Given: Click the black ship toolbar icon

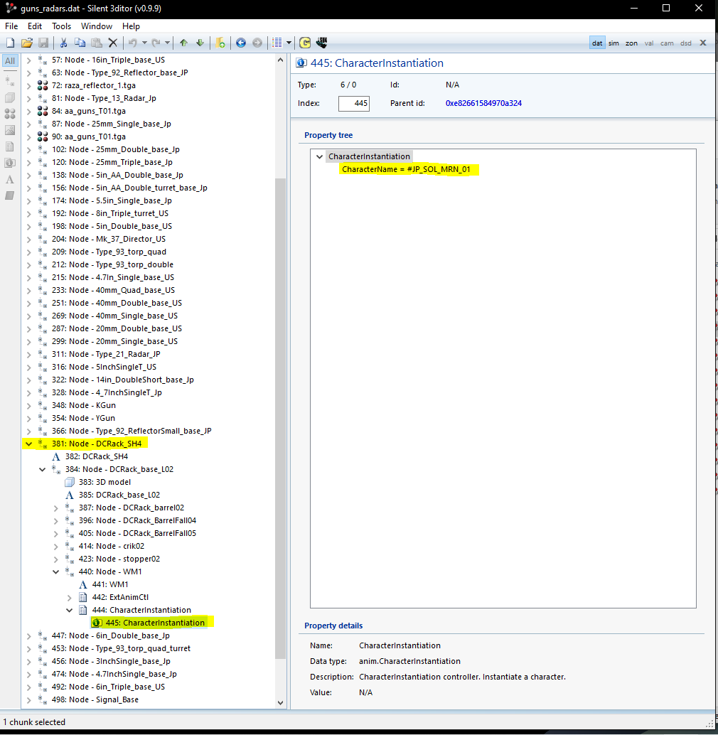Looking at the screenshot, I should pyautogui.click(x=321, y=43).
